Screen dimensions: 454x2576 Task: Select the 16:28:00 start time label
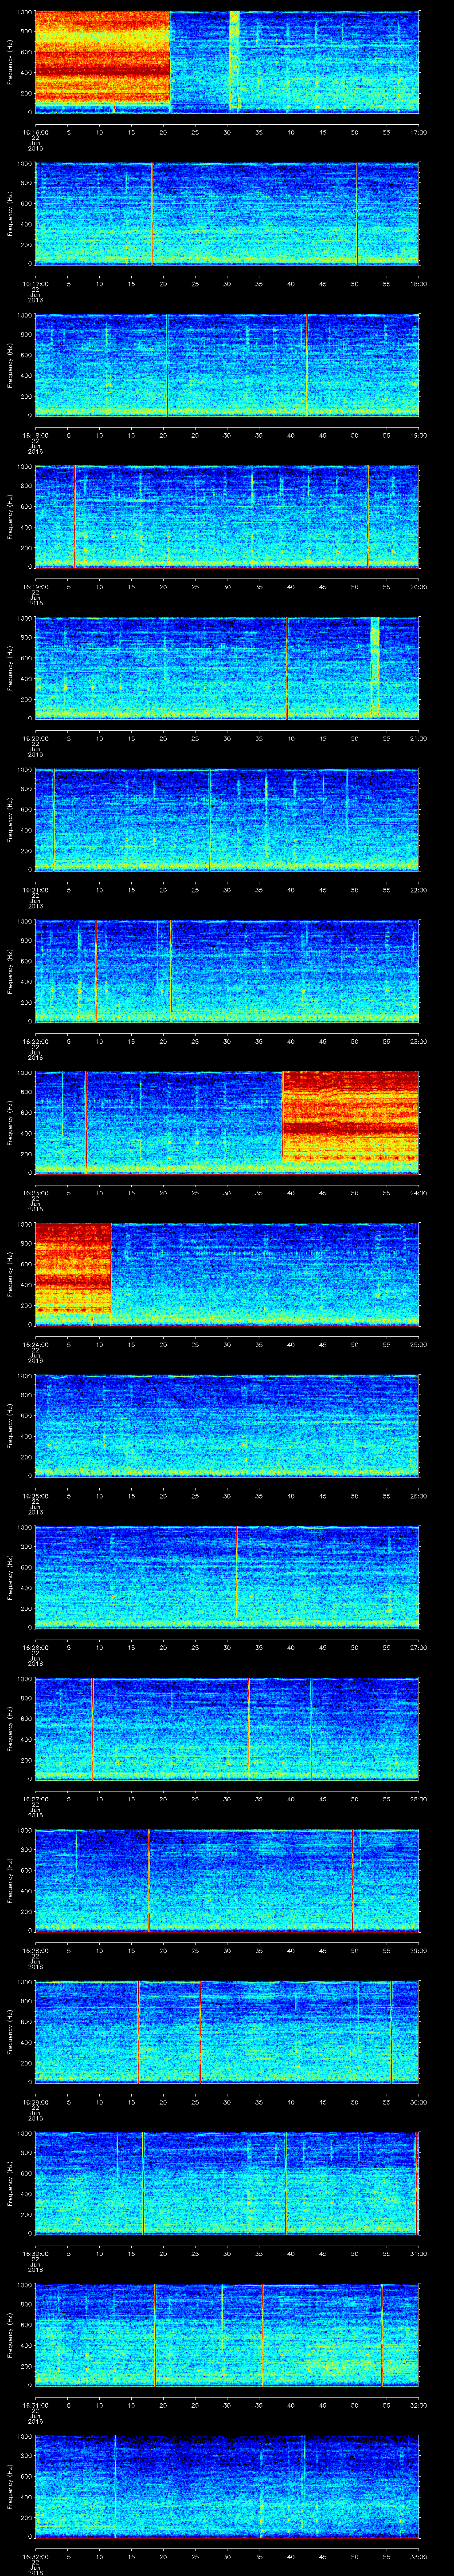pyautogui.click(x=35, y=1950)
